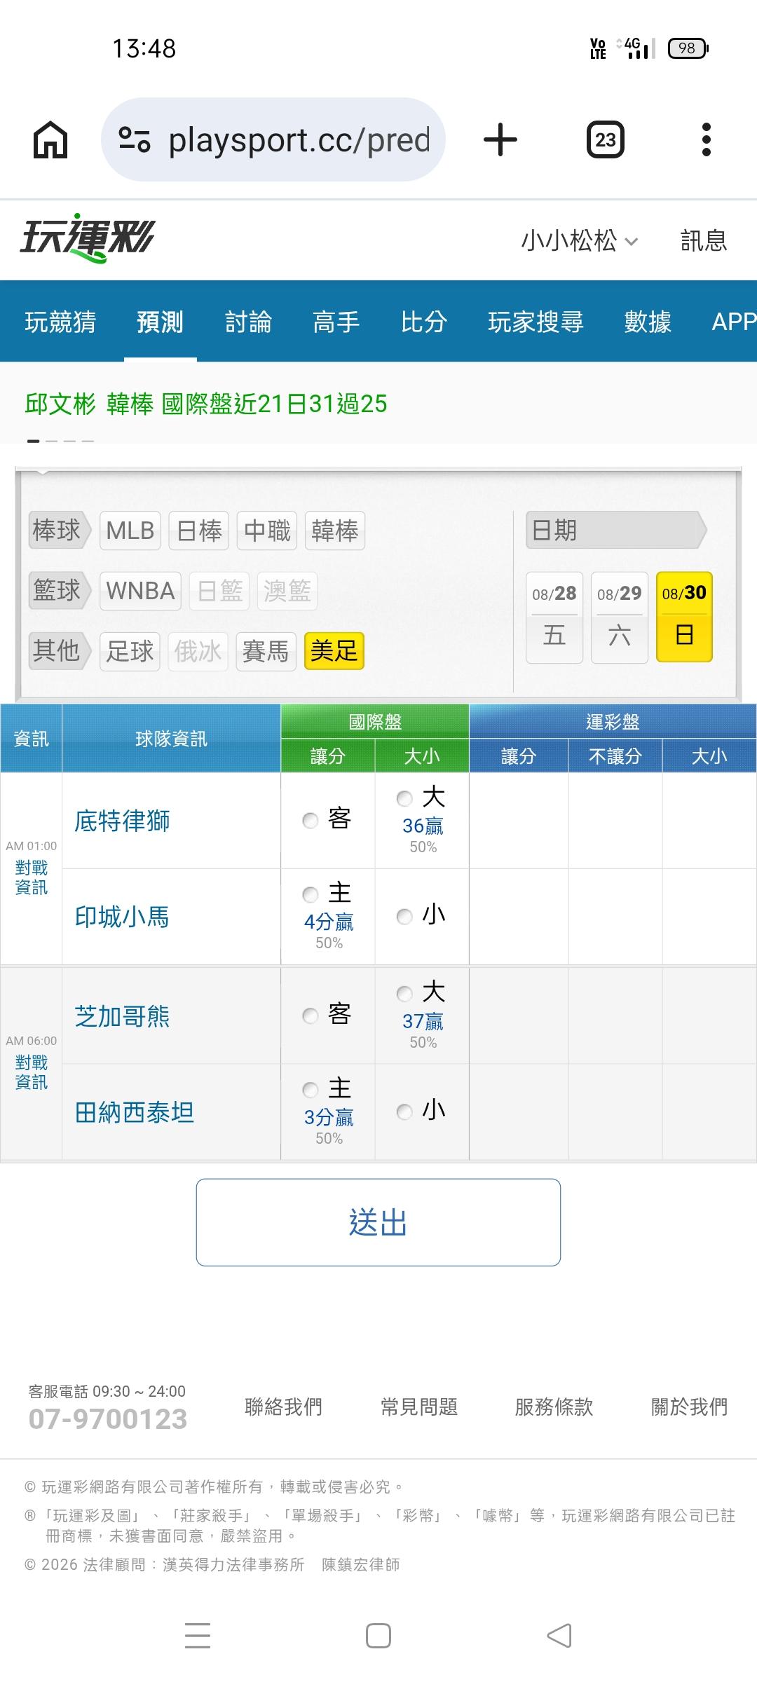Image resolution: width=757 pixels, height=1682 pixels.
Task: Tap the Android recent apps menu icon
Action: [x=198, y=1636]
